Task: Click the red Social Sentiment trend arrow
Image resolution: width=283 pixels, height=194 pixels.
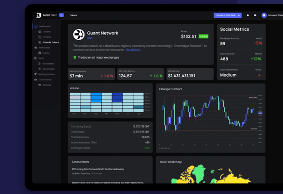Action: [260, 75]
